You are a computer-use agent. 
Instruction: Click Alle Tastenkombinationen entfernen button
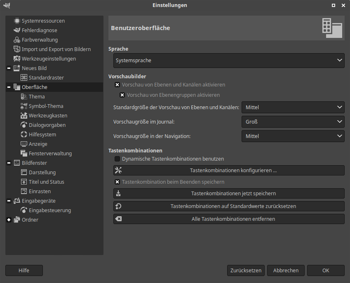(229, 219)
